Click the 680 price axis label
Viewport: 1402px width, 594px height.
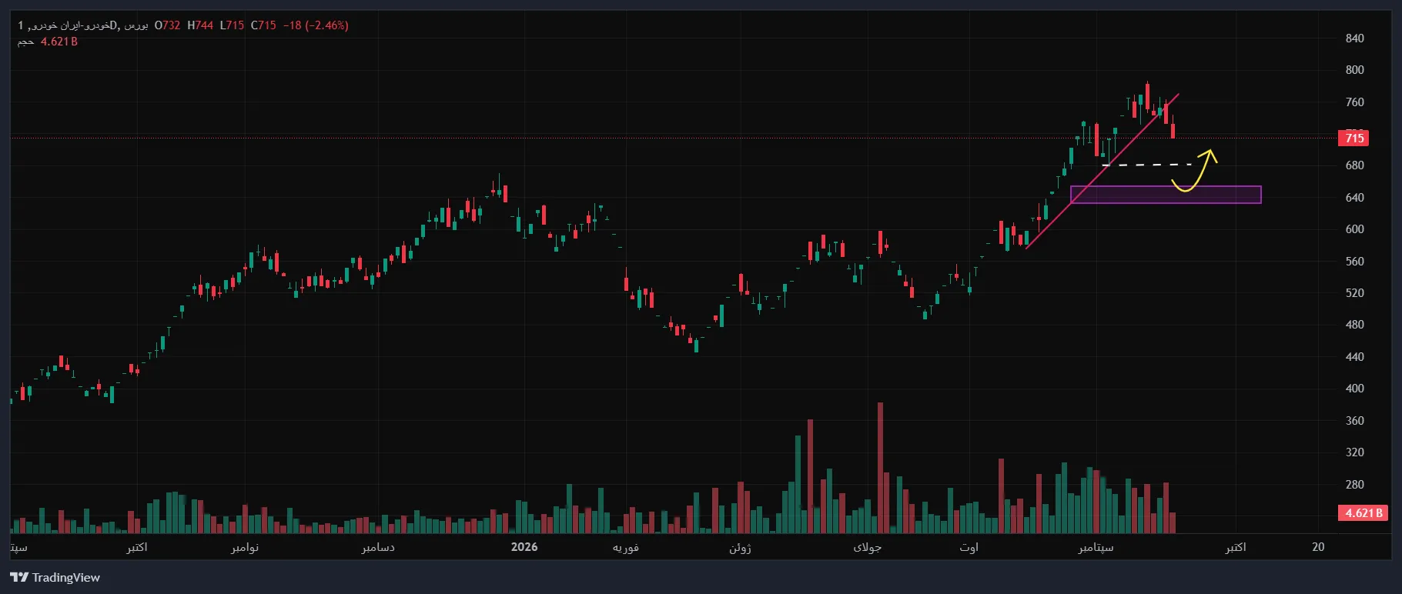pos(1354,165)
